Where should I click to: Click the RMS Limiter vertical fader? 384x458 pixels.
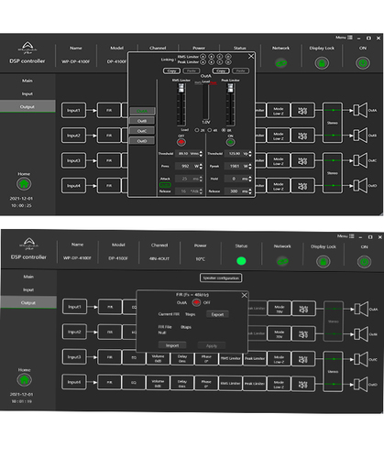point(181,104)
